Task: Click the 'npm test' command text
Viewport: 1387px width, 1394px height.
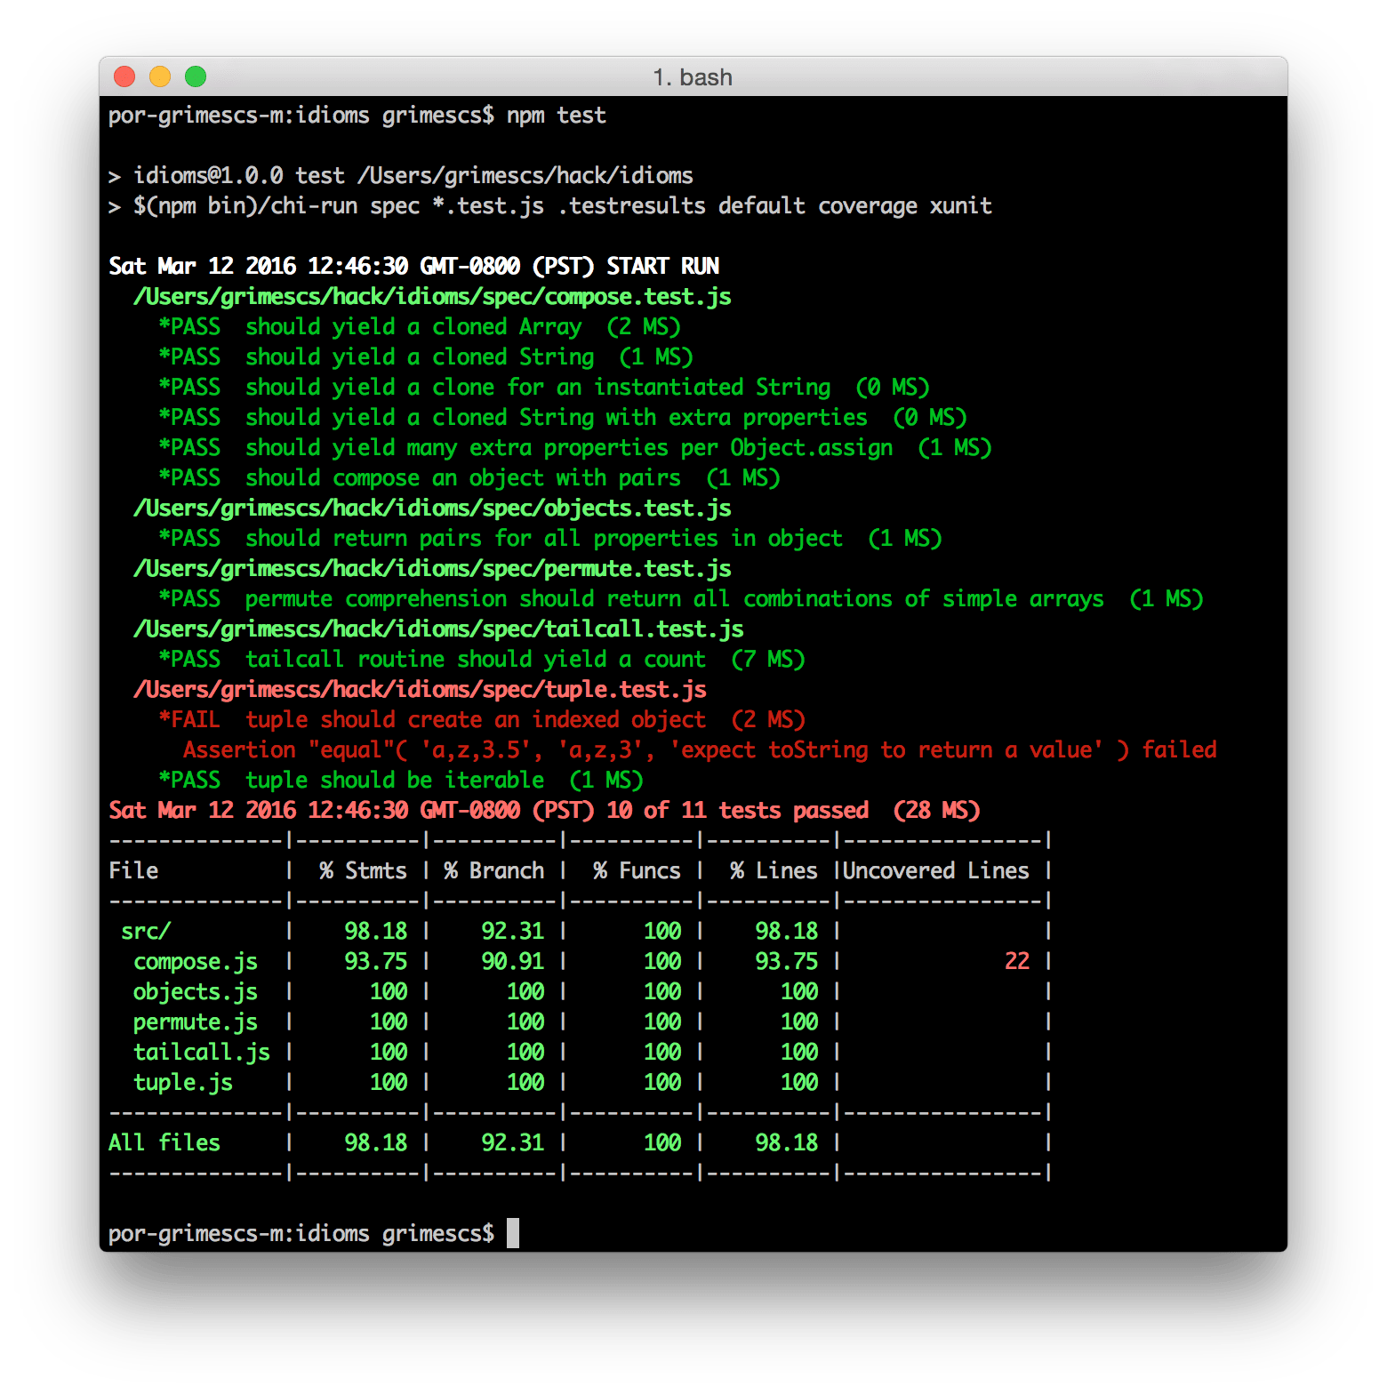Action: pos(556,116)
